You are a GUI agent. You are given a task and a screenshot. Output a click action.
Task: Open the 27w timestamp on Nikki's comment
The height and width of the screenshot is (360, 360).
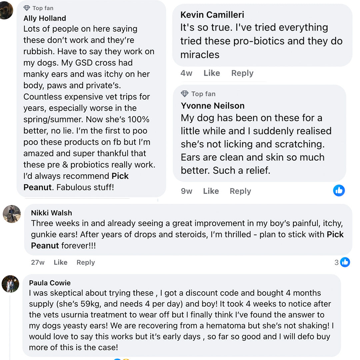tap(38, 262)
